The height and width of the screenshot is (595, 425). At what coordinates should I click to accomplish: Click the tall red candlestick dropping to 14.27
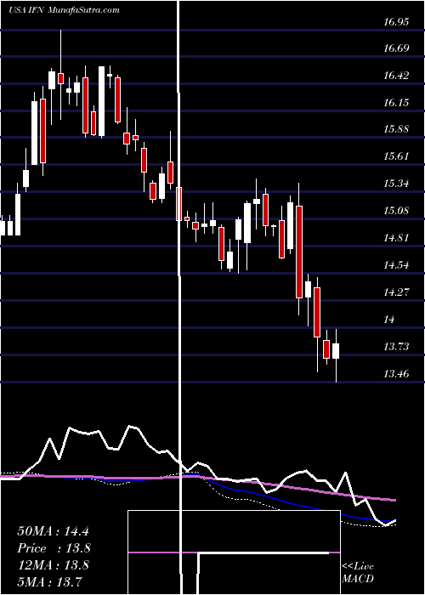pyautogui.click(x=299, y=252)
